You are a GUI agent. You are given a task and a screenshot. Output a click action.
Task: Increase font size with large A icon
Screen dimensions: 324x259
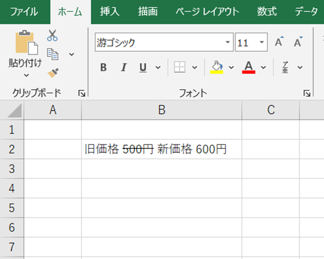pyautogui.click(x=279, y=43)
